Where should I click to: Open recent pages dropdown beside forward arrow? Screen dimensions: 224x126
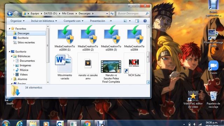tap(20, 14)
